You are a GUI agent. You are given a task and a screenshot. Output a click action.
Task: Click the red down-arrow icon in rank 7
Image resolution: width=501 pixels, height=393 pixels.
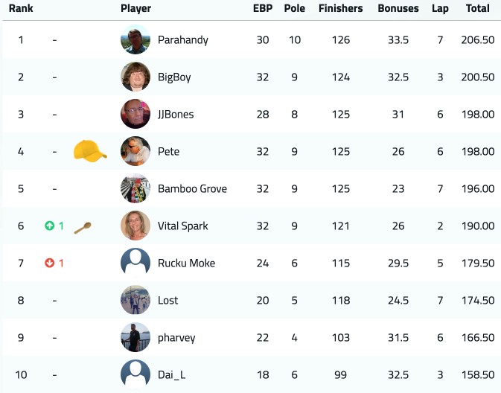[x=50, y=263]
